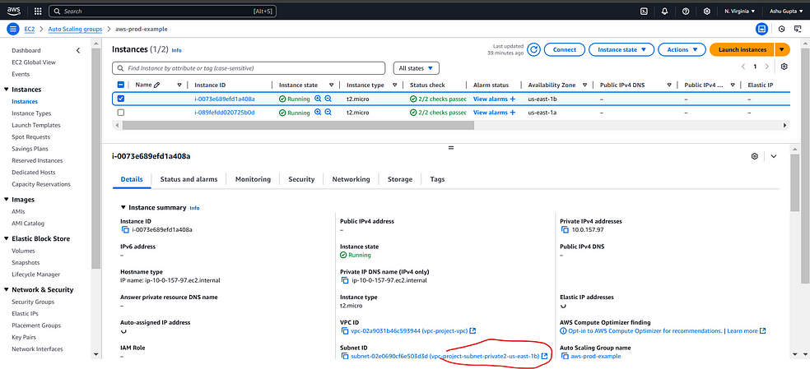The image size is (810, 369).
Task: Zoom out on i-0073e689efd1a408a instance state
Action: [328, 99]
